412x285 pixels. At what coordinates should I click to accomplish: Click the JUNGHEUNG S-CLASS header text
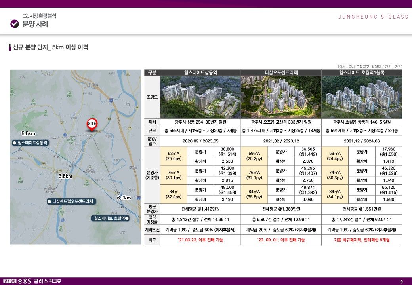pyautogui.click(x=373, y=17)
